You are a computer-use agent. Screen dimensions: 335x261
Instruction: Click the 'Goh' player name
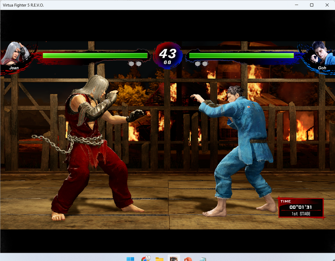coord(322,68)
